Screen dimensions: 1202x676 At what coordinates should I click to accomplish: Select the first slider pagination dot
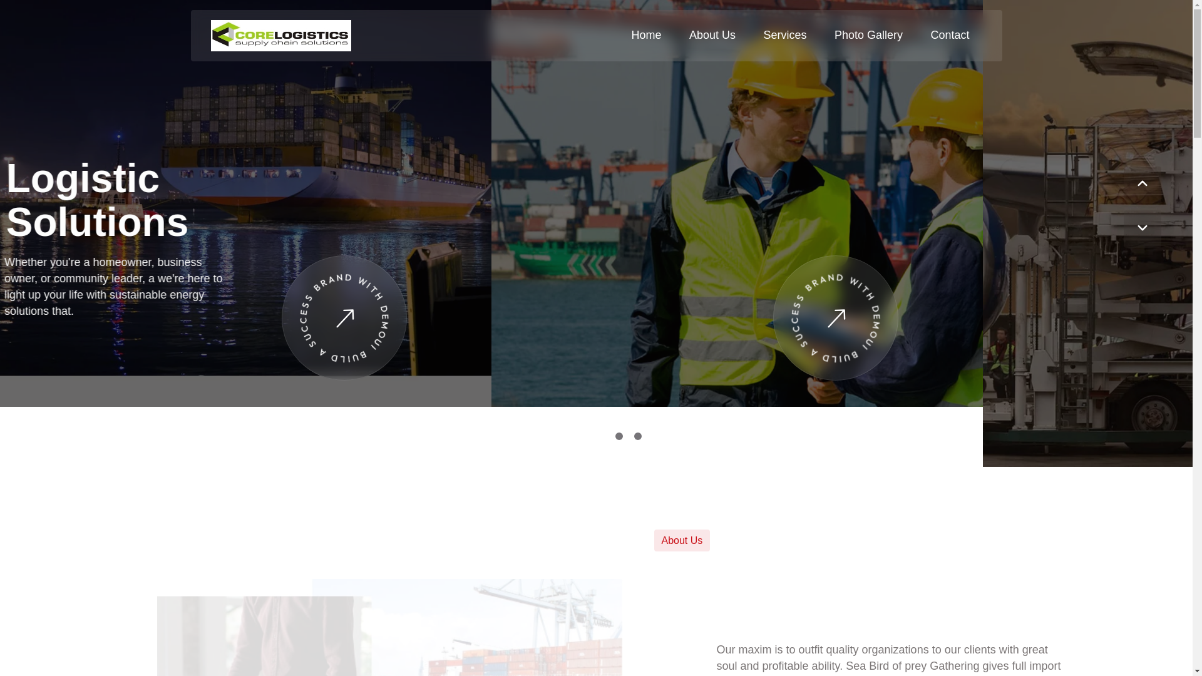click(x=619, y=436)
